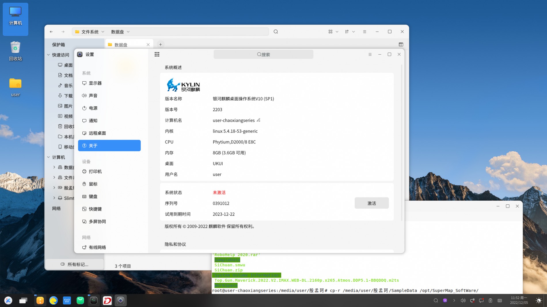This screenshot has width=547, height=307.
Task: Click the task view taskbar icon
Action: (x=23, y=300)
